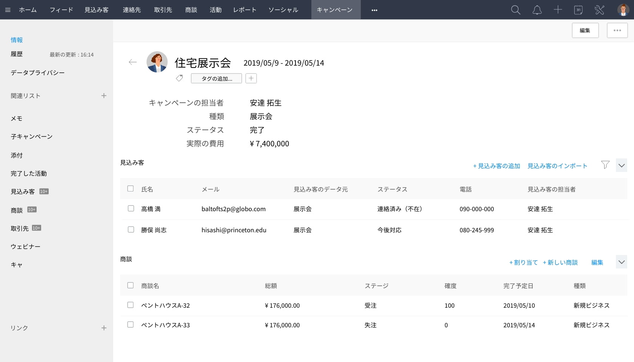Click the 見込み客のインポート link
The image size is (634, 362).
[x=557, y=166]
